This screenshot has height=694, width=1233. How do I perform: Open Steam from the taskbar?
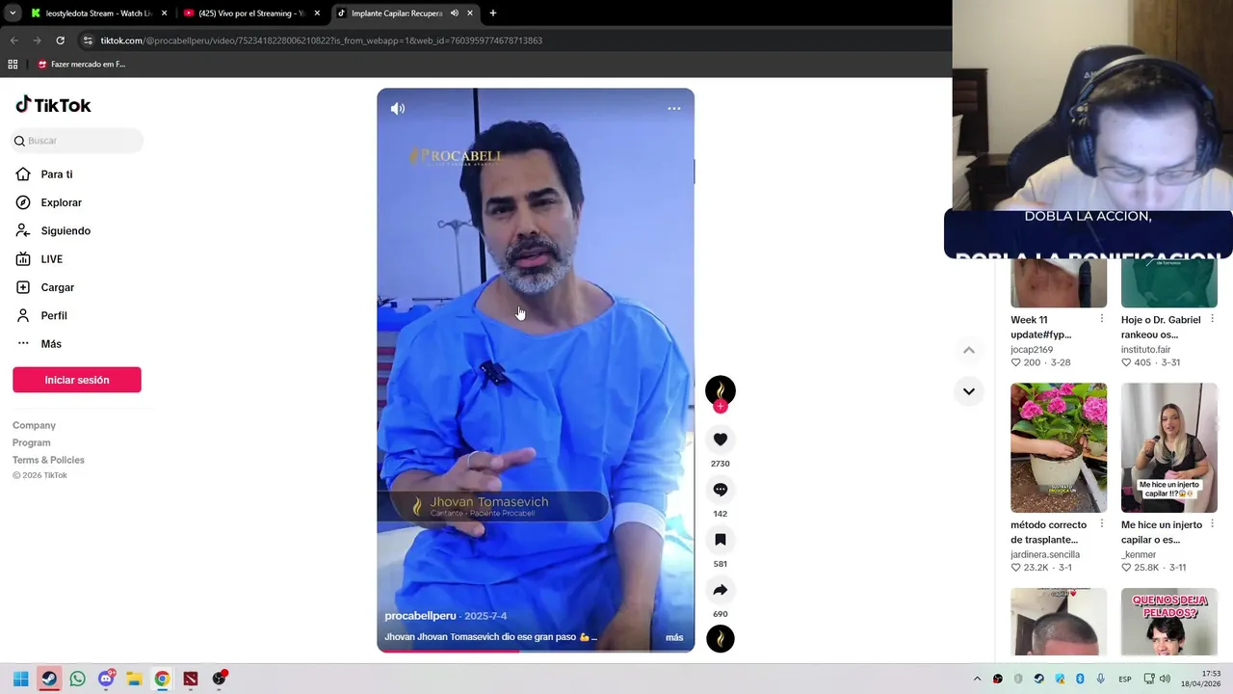49,679
